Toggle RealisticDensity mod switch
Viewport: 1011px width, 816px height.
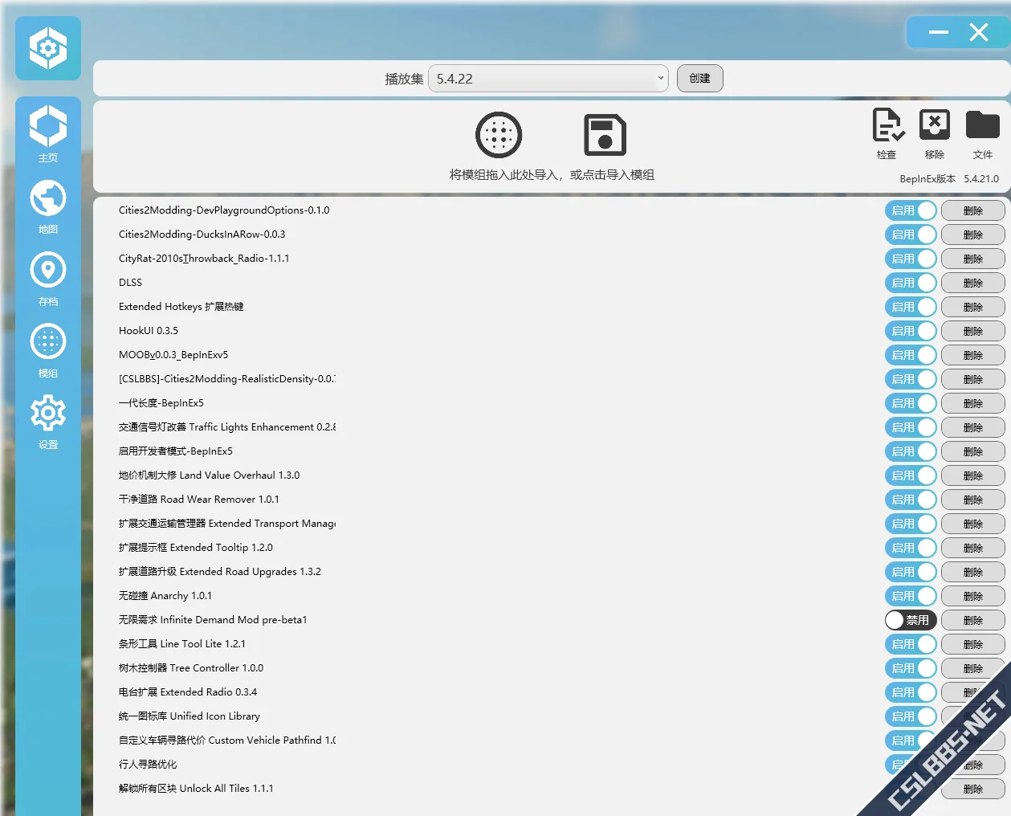click(x=911, y=379)
